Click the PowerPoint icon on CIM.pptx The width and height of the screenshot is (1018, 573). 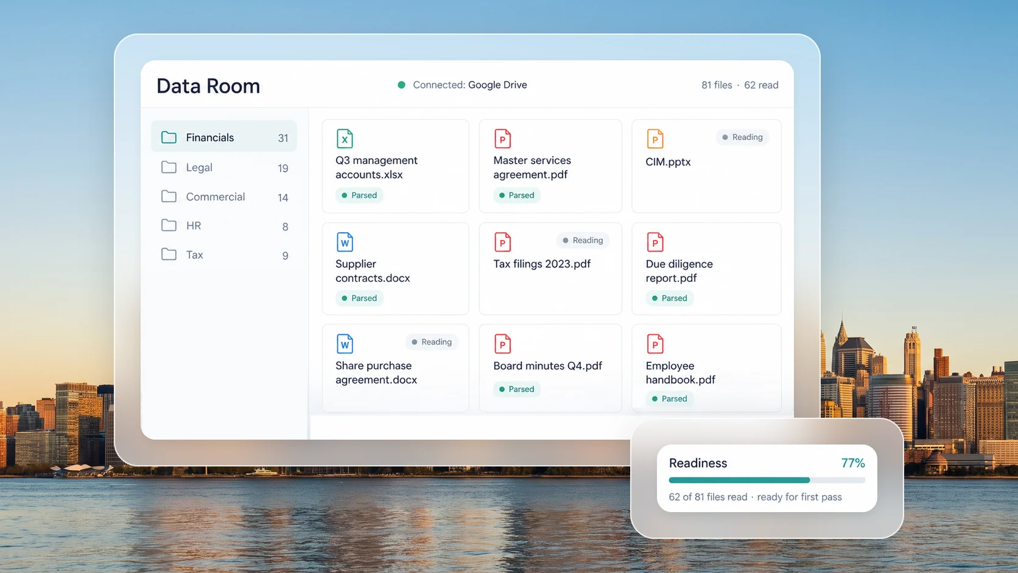655,139
